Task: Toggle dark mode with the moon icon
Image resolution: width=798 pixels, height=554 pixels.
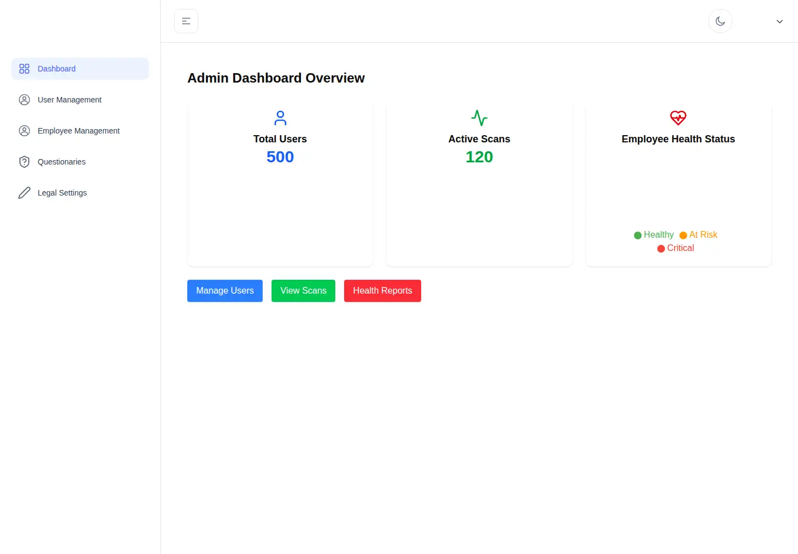Action: (x=720, y=21)
